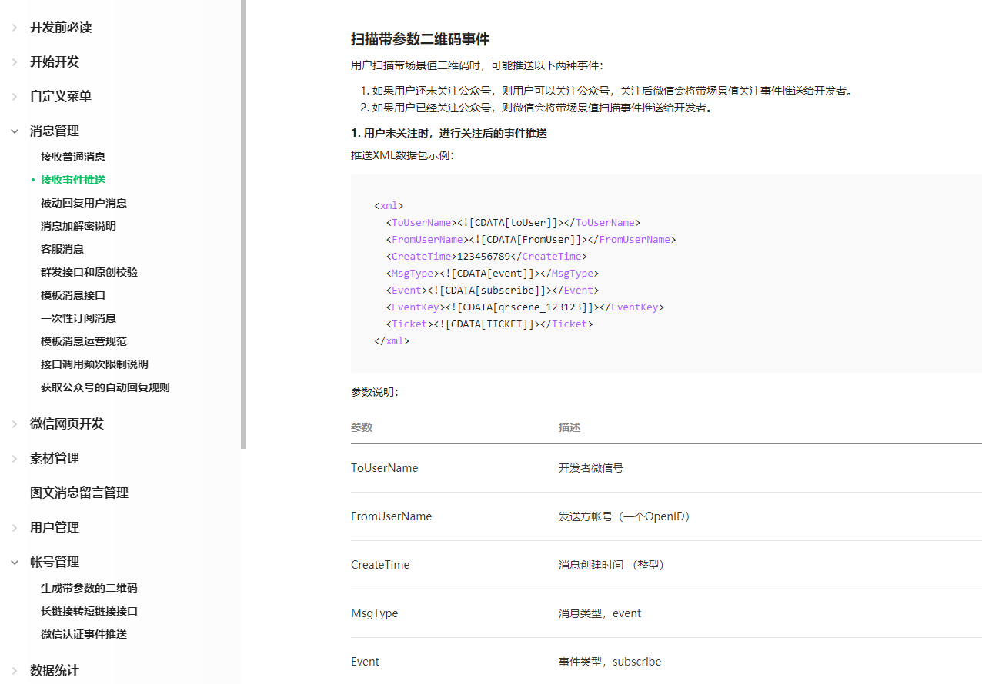Open 数据统计 section
This screenshot has height=684, width=982.
pos(55,671)
